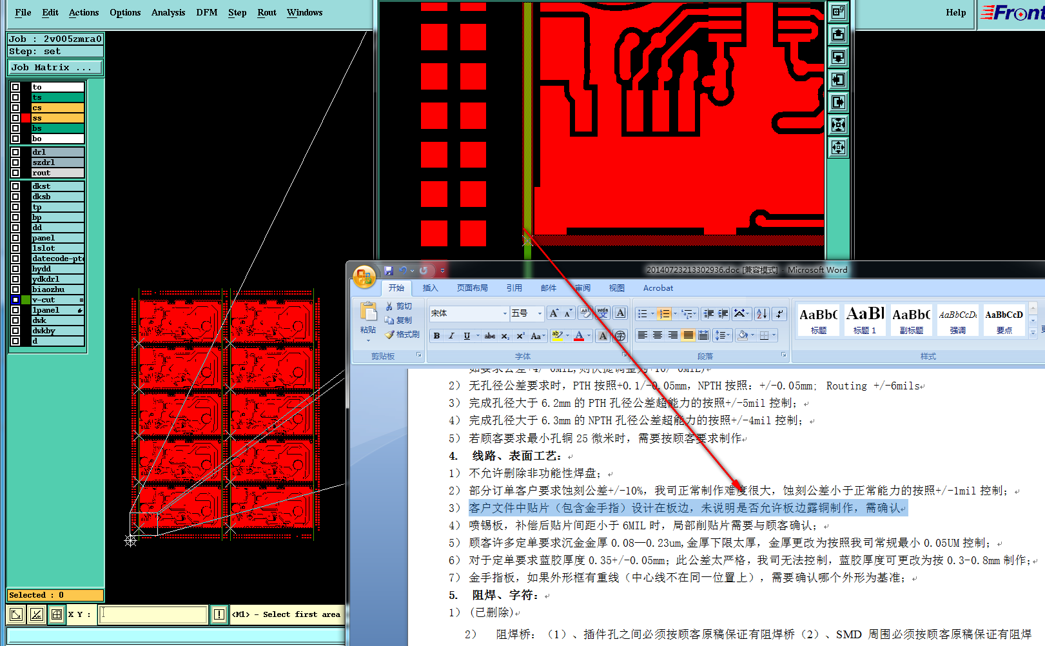Click the red color swatch of layer ss
The height and width of the screenshot is (646, 1045).
pos(26,118)
